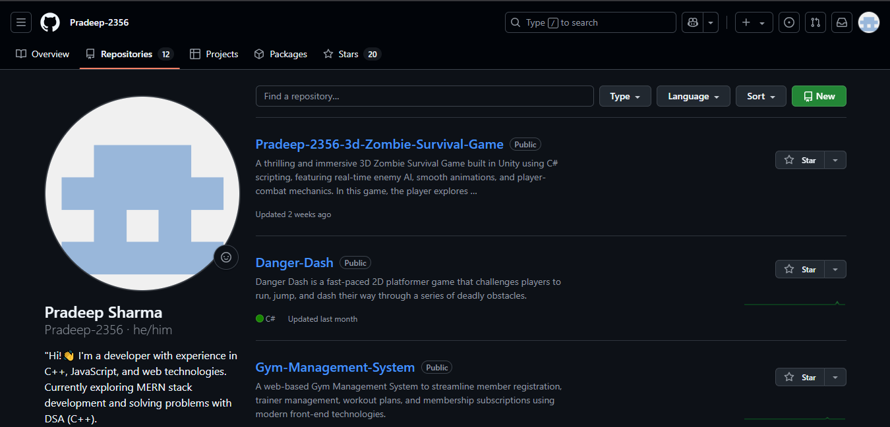Open the hamburger navigation menu
The width and height of the screenshot is (890, 427).
pyautogui.click(x=21, y=22)
